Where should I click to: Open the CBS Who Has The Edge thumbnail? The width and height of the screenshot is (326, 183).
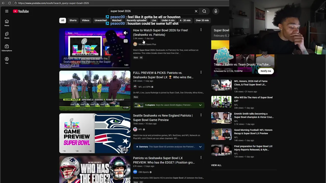pos(95,170)
